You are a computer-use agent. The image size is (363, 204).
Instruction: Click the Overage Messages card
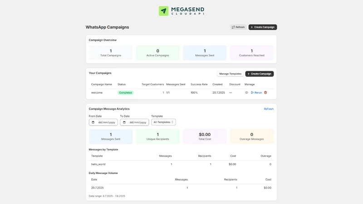pyautogui.click(x=252, y=136)
